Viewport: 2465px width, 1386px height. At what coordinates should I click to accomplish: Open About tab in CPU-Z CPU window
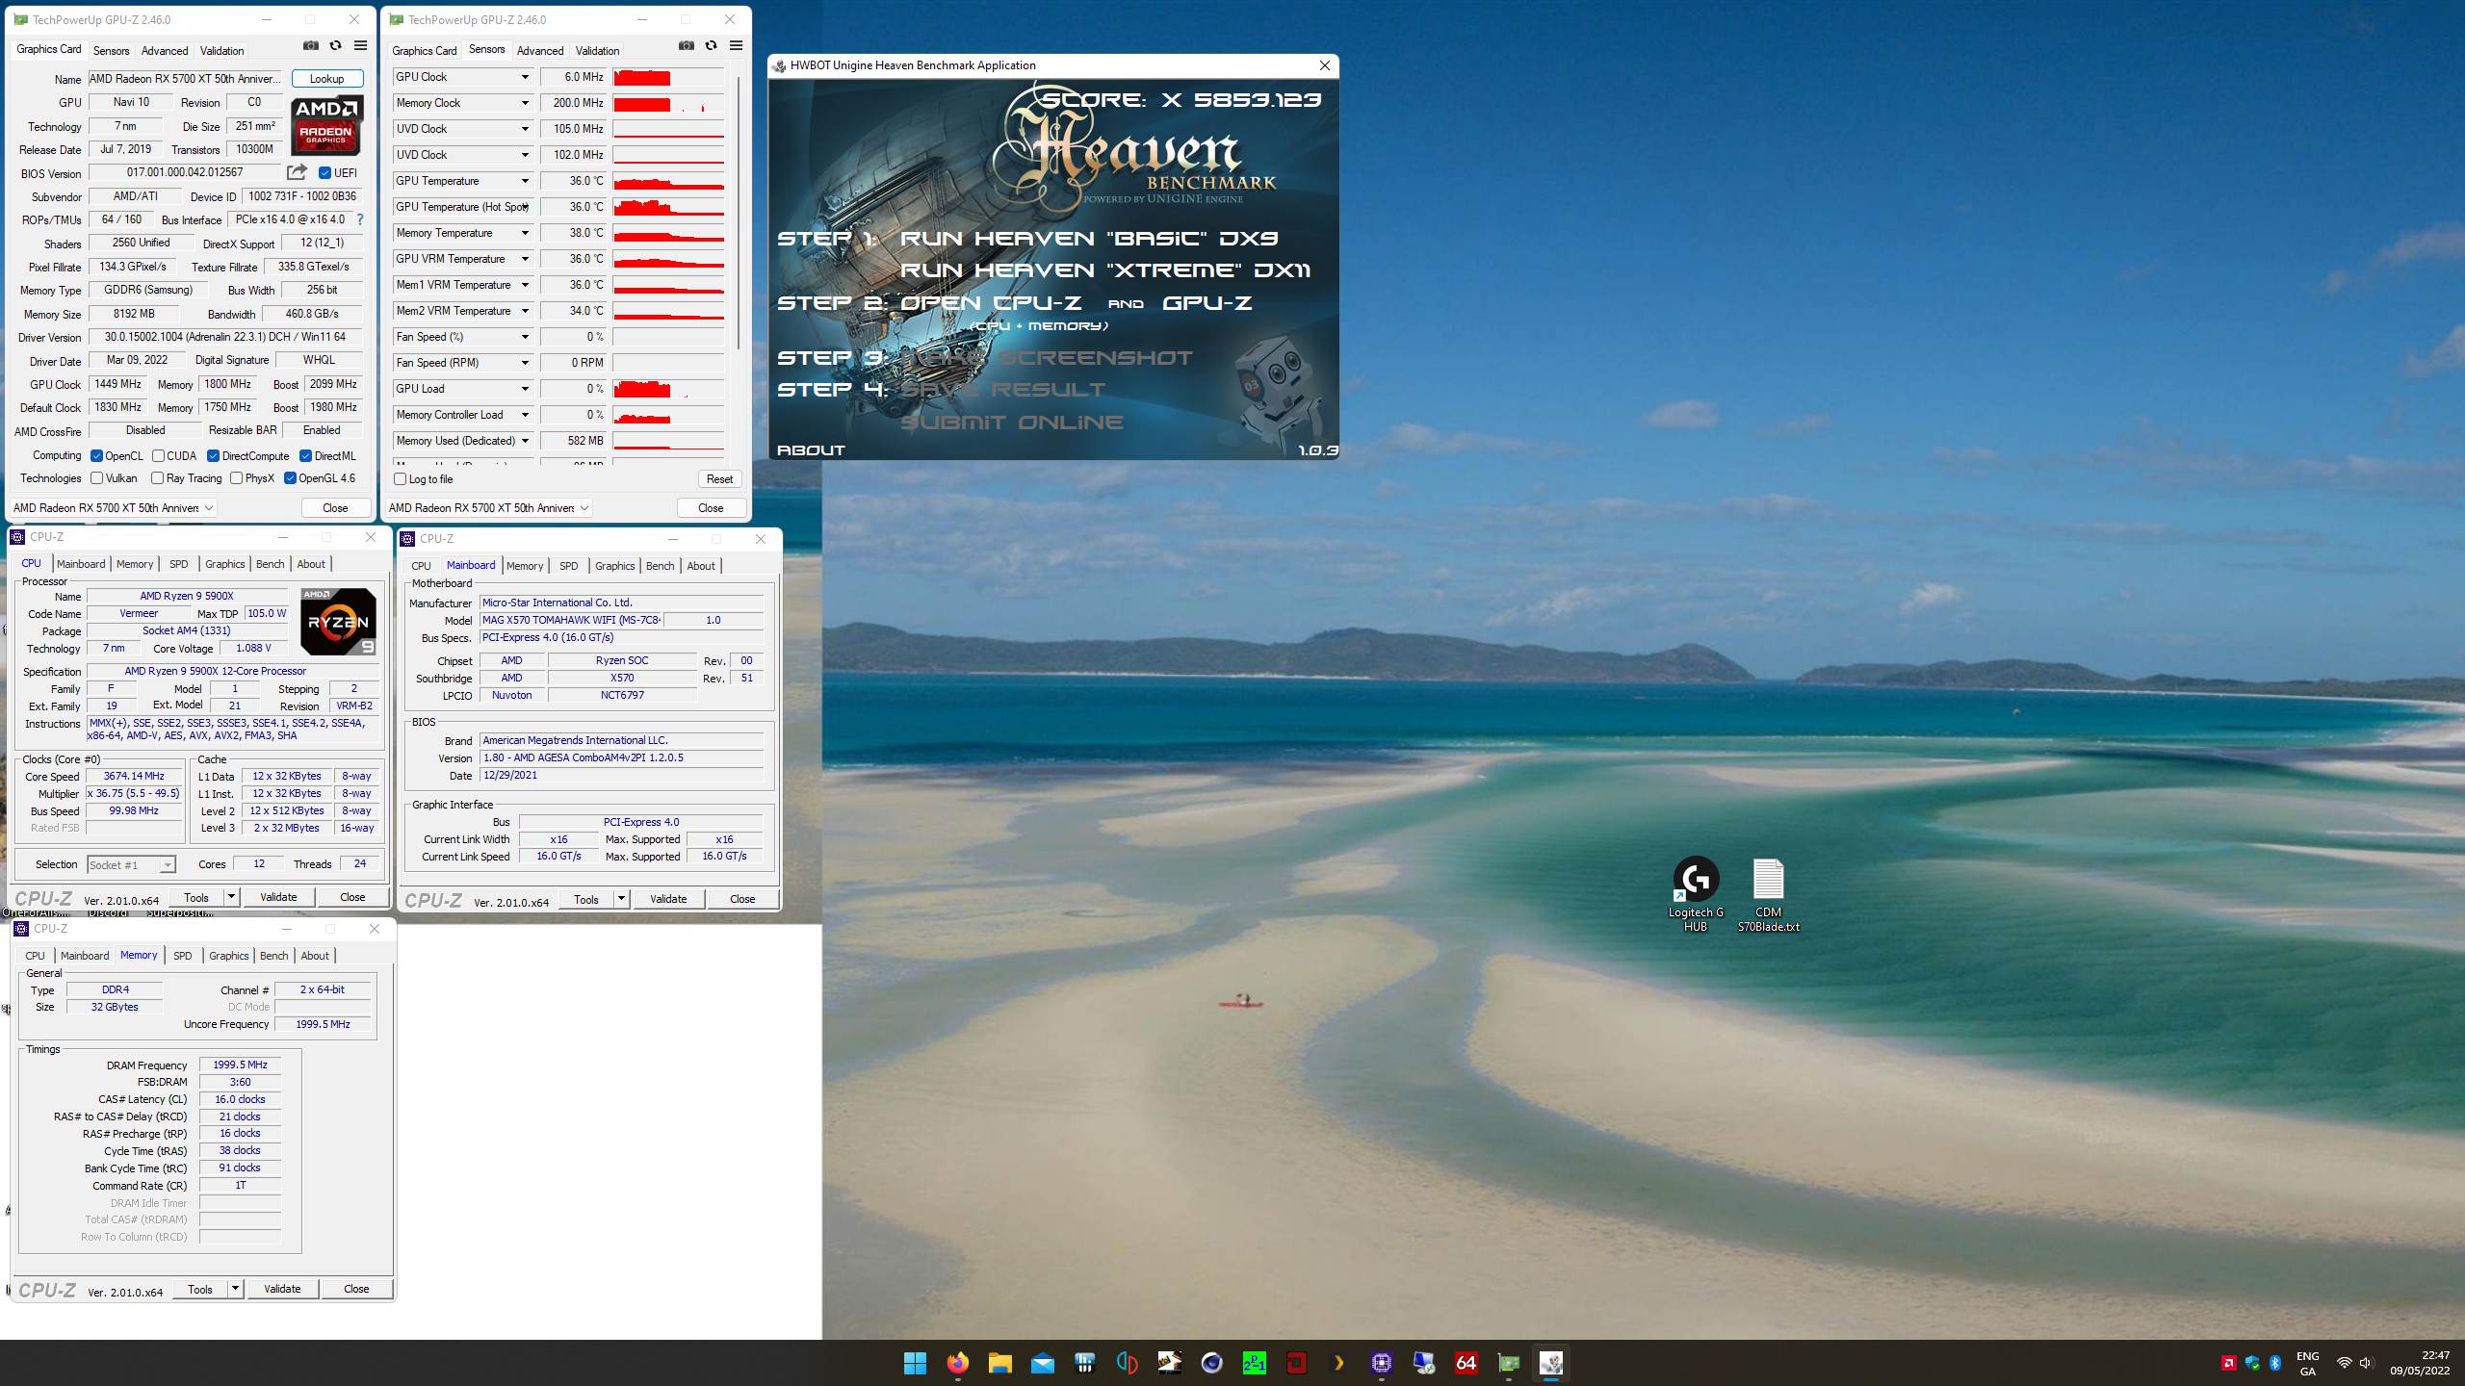pos(311,564)
